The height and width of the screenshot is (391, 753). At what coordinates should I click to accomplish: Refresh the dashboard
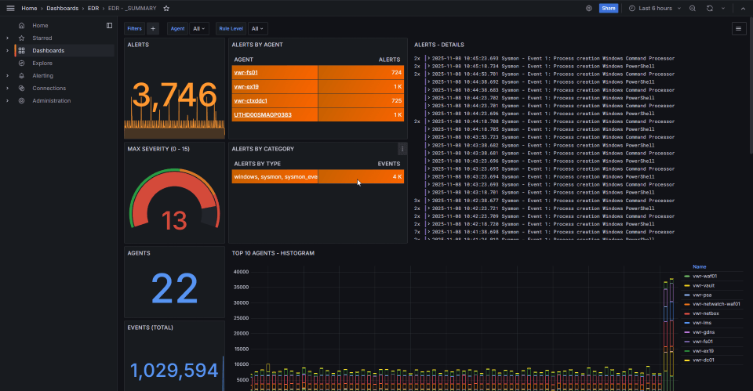click(709, 8)
